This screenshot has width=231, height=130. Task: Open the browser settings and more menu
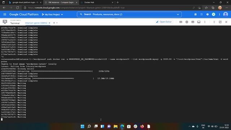(x=227, y=8)
